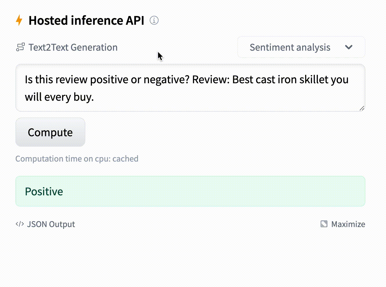Viewport: 386px width, 287px height.
Task: Click the Hosted inference API heading
Action: coord(86,20)
